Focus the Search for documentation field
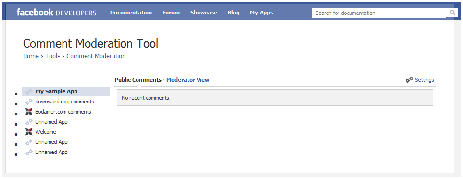This screenshot has height=179, width=463. coord(379,13)
